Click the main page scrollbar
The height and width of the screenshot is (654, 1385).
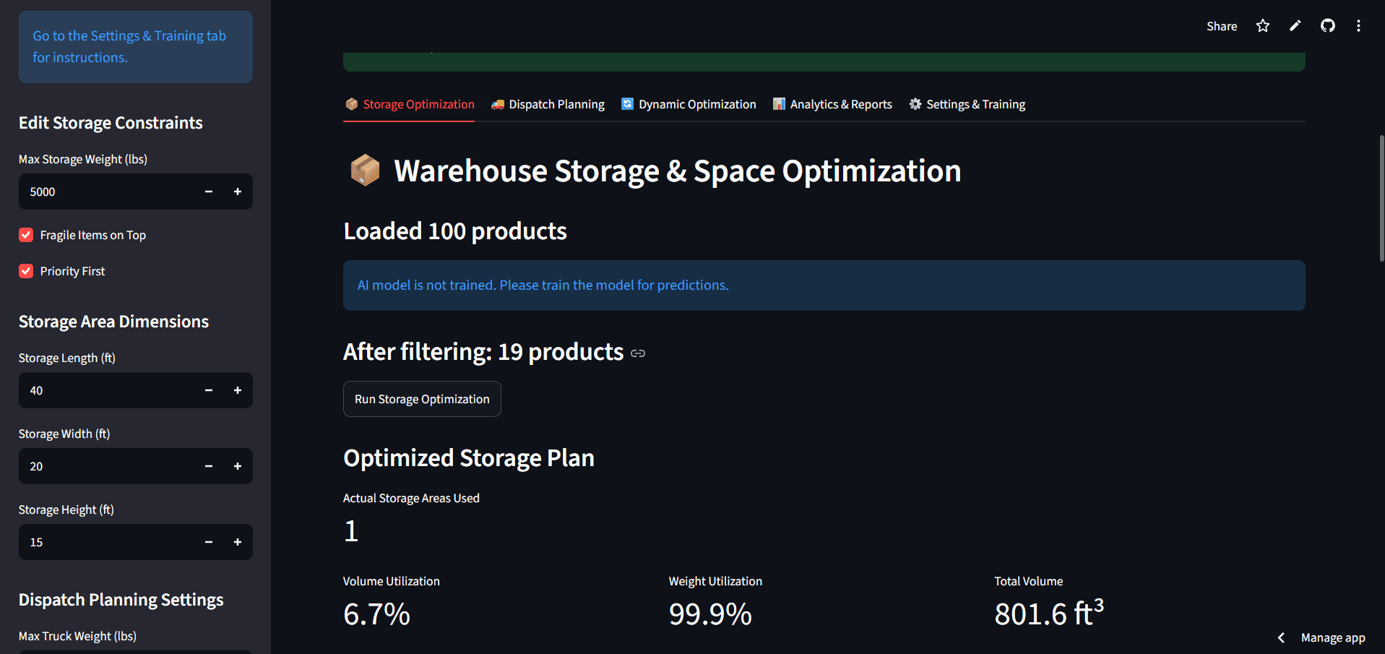point(1381,198)
